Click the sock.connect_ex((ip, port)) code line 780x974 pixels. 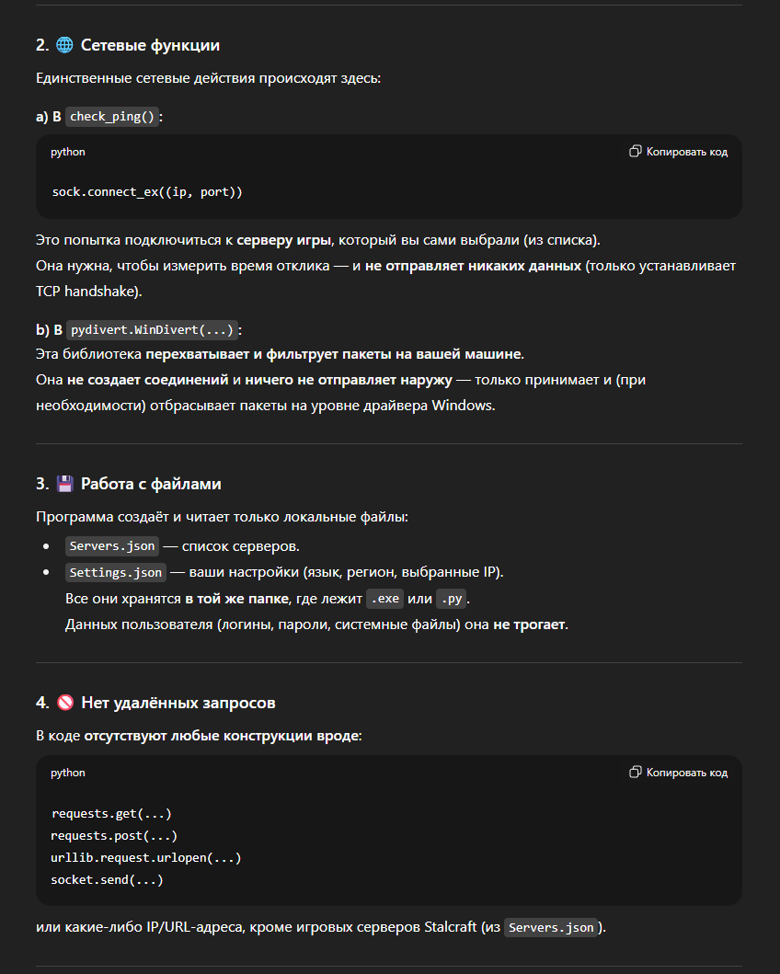(147, 192)
